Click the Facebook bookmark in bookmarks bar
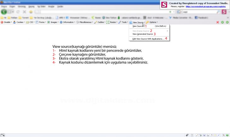This screenshot has width=230, height=137. click(x=202, y=18)
